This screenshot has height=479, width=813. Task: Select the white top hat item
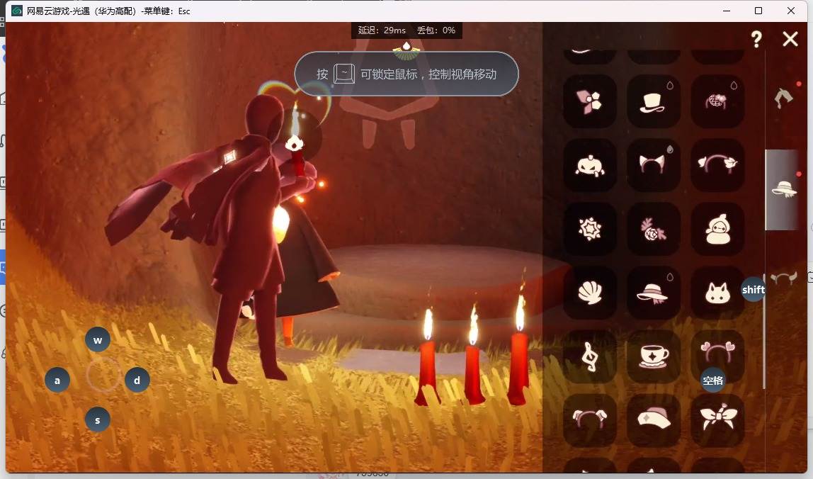coord(653,101)
